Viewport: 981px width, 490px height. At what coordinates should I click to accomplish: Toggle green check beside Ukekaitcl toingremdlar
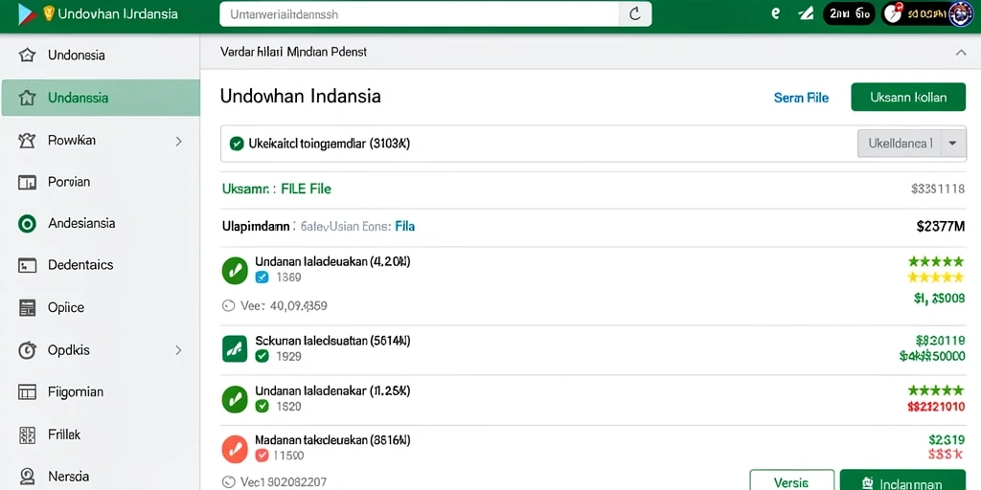pyautogui.click(x=237, y=144)
